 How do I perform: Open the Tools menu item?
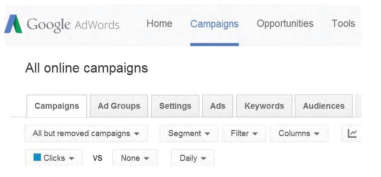pyautogui.click(x=344, y=23)
